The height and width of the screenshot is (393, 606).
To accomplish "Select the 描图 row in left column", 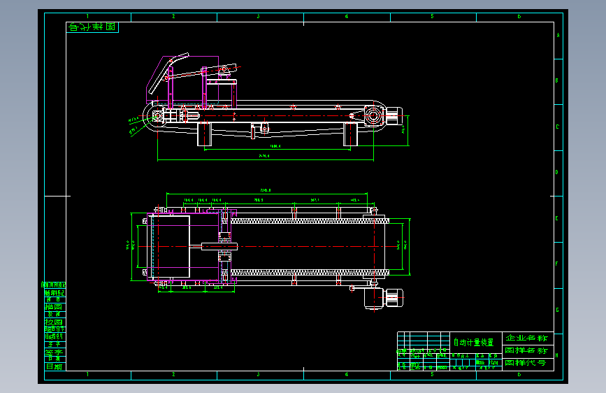I will pyautogui.click(x=55, y=307).
